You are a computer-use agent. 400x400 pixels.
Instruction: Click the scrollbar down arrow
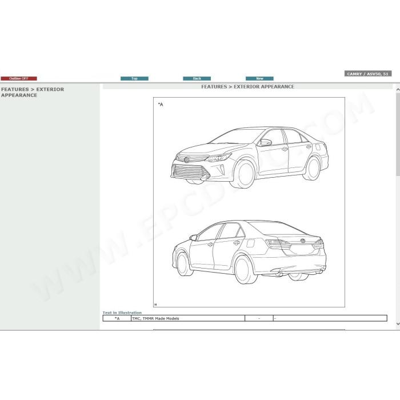coord(398,324)
